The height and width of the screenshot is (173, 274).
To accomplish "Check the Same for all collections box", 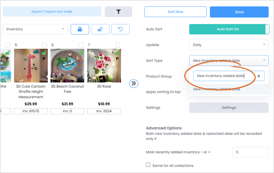I will (148, 165).
